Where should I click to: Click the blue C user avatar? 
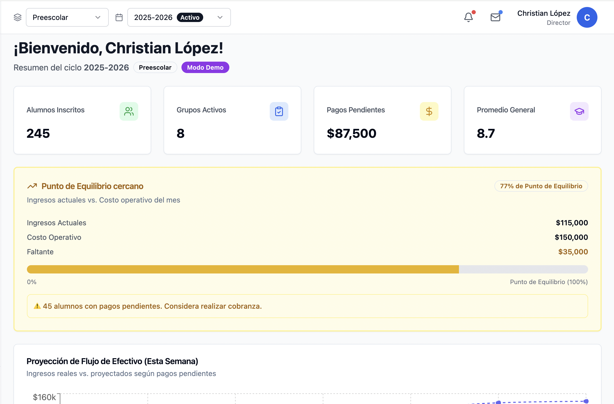click(x=587, y=17)
